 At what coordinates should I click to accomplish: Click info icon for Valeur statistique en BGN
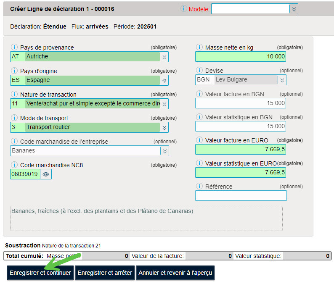[x=199, y=117]
